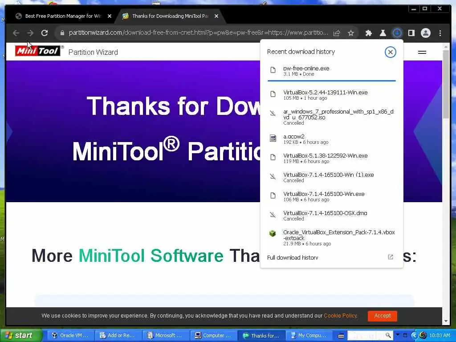Screen dimensions: 456x342
Task: Close the Thanks for Downloading tab
Action: click(216, 16)
